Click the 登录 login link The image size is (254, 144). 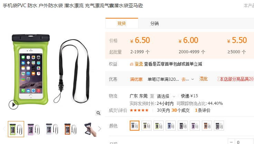click(139, 64)
